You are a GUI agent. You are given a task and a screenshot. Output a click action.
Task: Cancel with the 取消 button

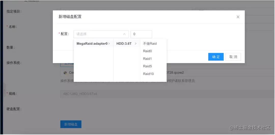click(x=233, y=57)
